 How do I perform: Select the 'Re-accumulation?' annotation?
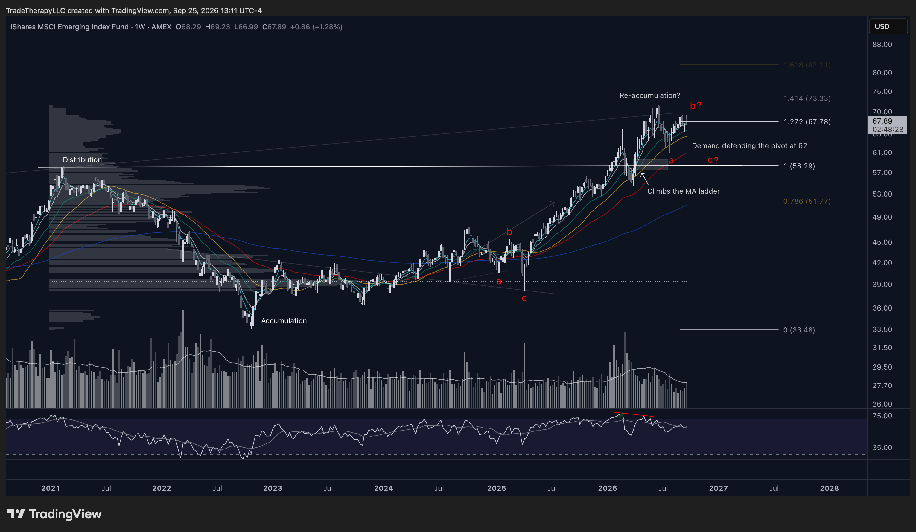click(x=649, y=95)
